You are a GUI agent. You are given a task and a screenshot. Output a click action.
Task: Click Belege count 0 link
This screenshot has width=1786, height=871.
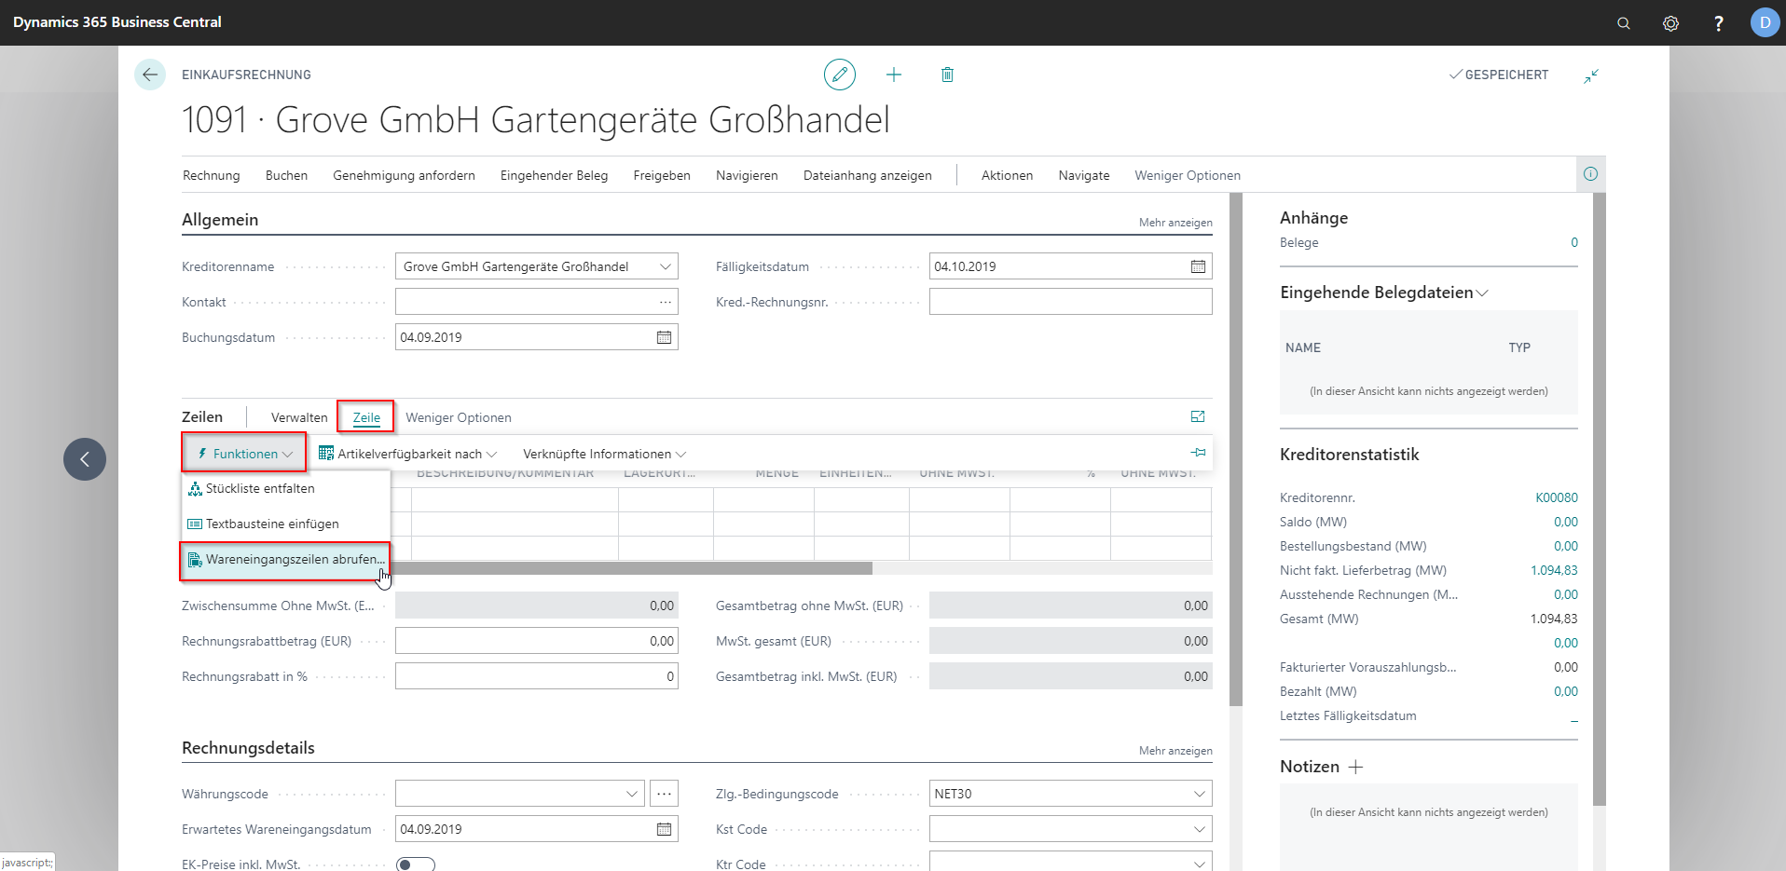[1574, 242]
